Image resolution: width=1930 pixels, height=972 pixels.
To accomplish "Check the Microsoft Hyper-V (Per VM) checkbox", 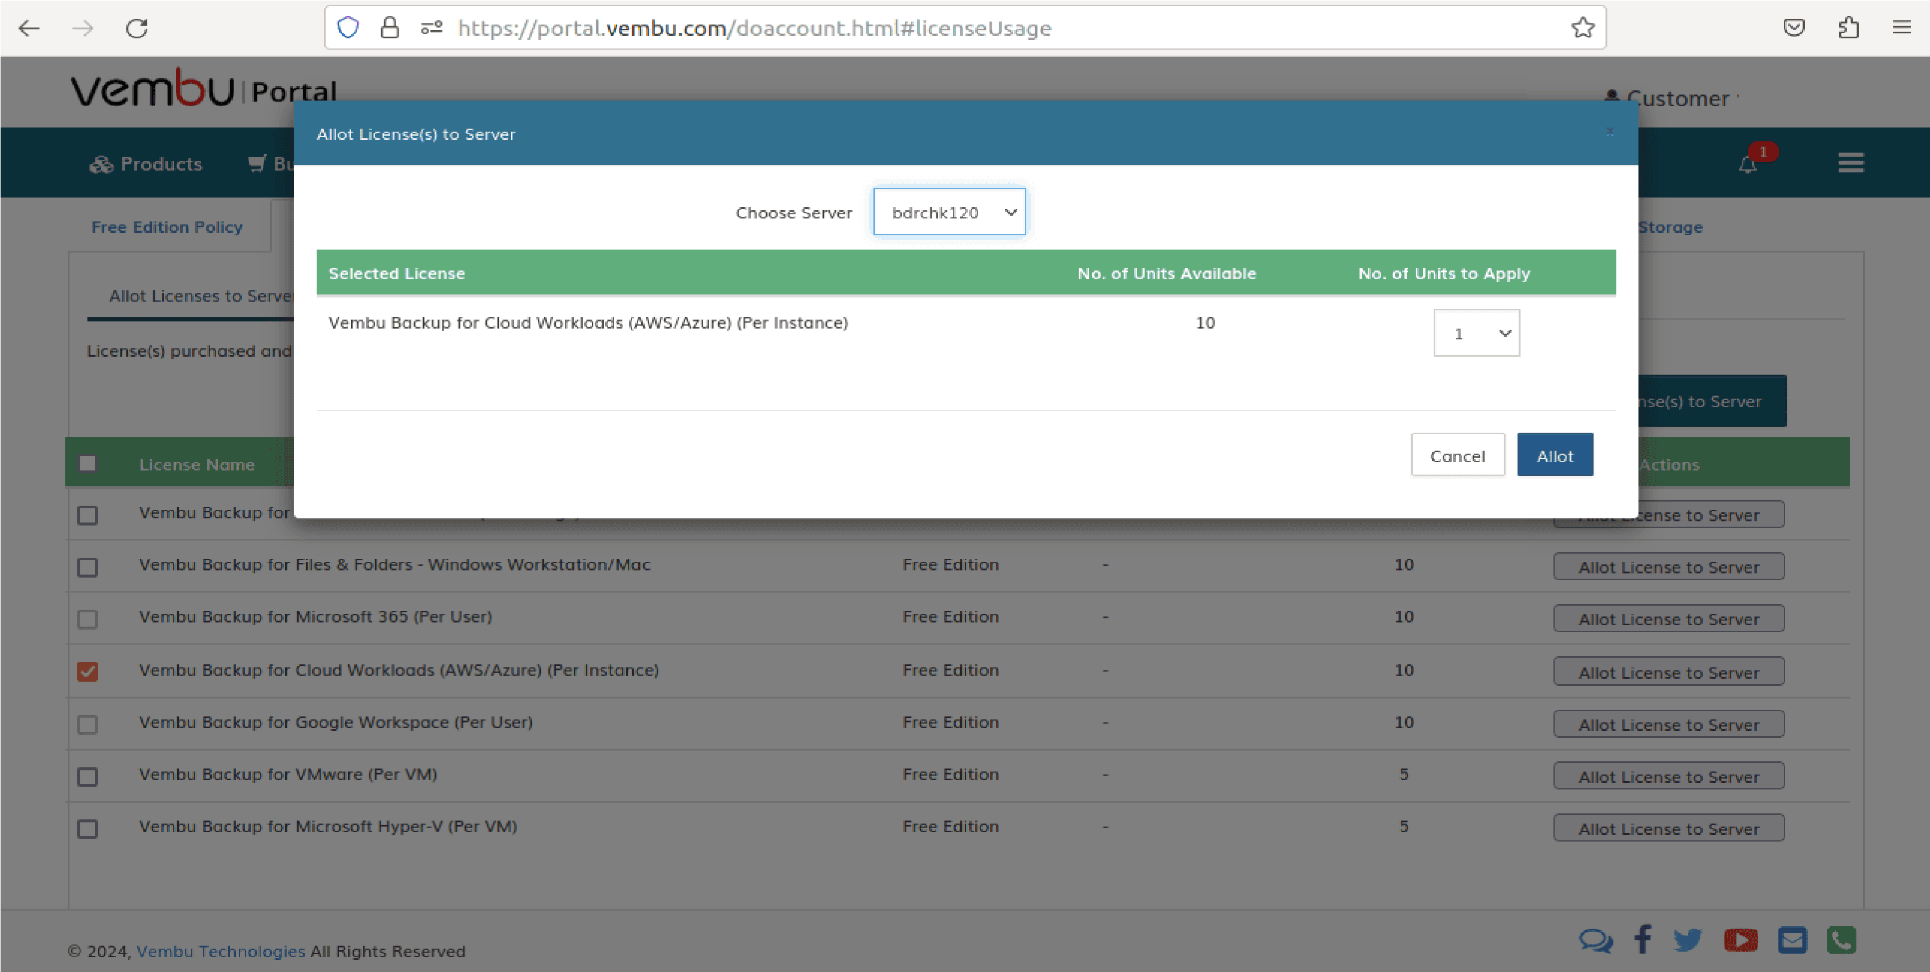I will coord(87,829).
